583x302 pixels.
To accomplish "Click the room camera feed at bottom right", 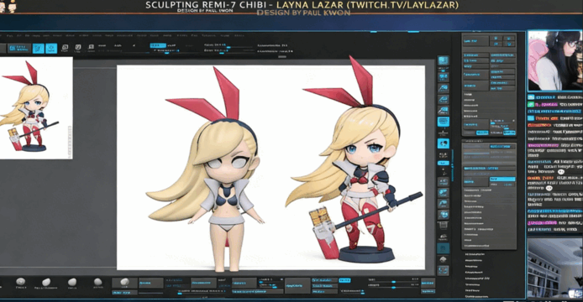I will [554, 268].
